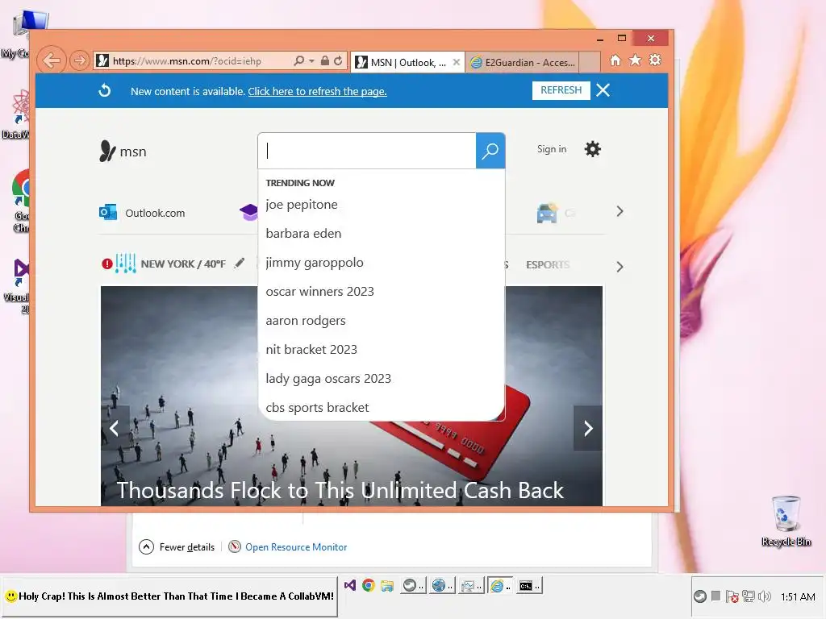Screen dimensions: 826x619
Task: Select 'cbs sports bracket' trending suggestion
Action: pyautogui.click(x=317, y=407)
